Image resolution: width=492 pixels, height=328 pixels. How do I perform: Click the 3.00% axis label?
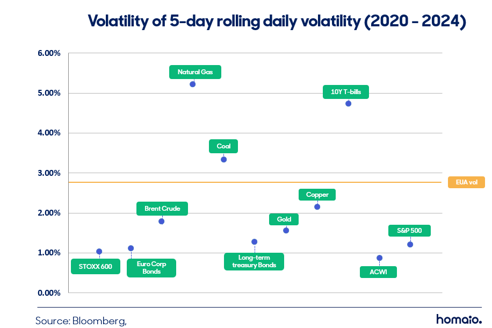tap(49, 173)
